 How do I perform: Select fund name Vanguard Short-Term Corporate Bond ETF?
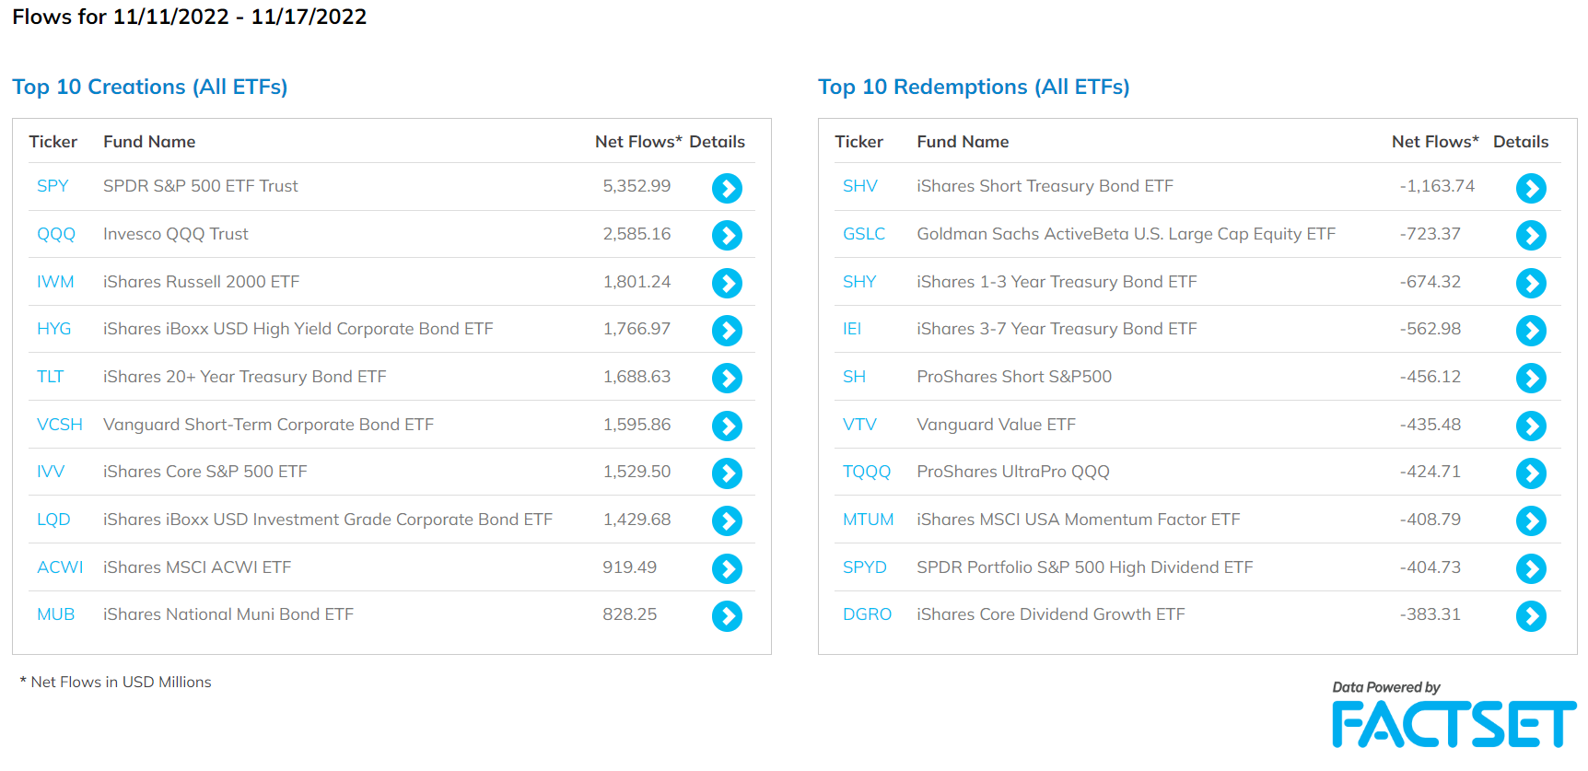(x=268, y=425)
